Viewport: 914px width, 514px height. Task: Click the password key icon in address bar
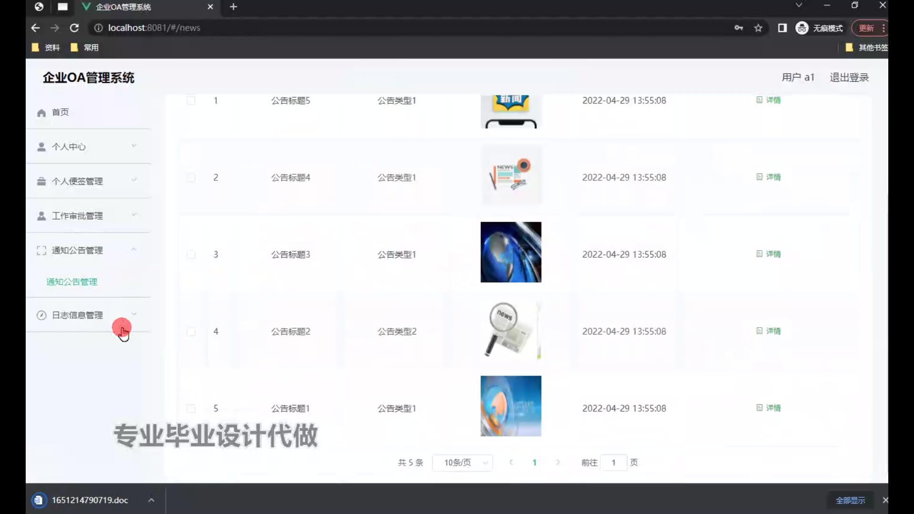738,28
